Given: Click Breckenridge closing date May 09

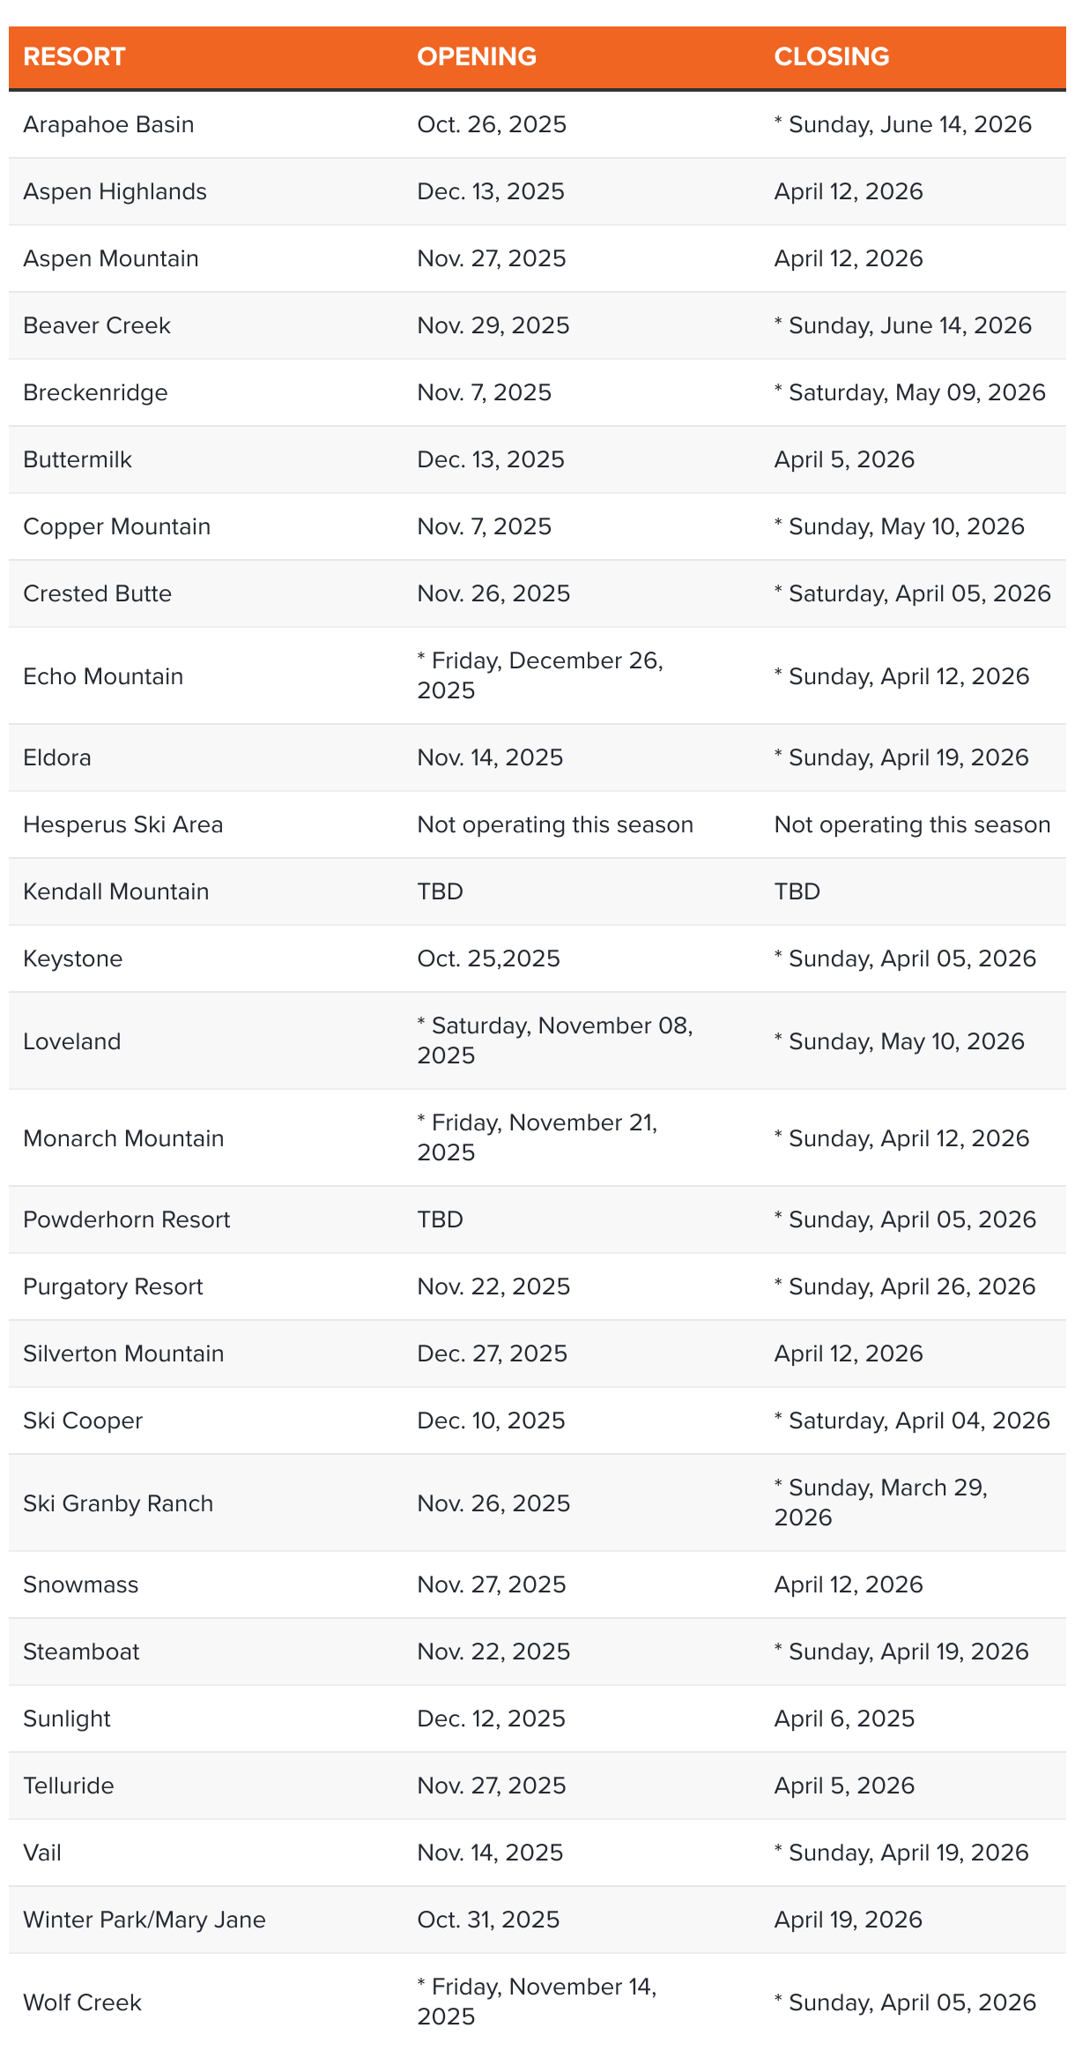Looking at the screenshot, I should [x=909, y=392].
